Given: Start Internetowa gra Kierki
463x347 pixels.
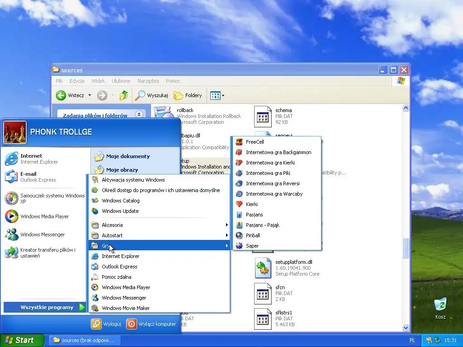Looking at the screenshot, I should tap(277, 163).
